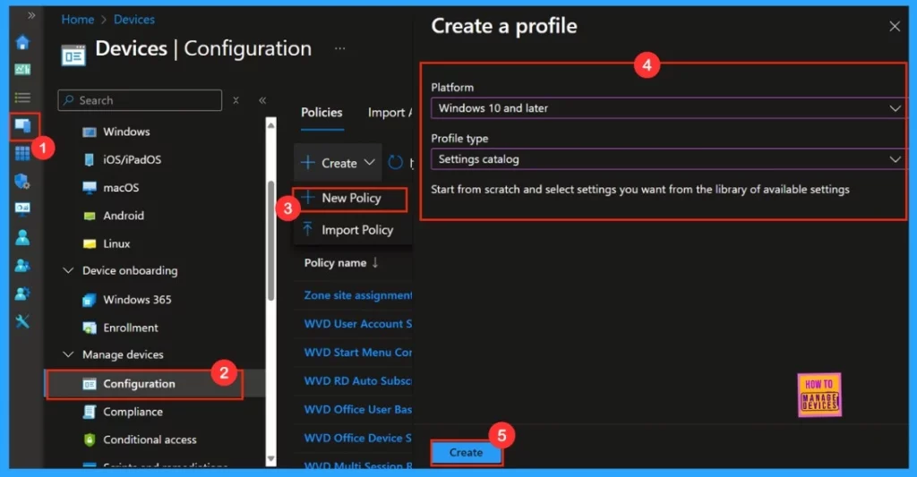Viewport: 917px width, 477px height.
Task: Click Refresh icon next to Create
Action: (396, 163)
